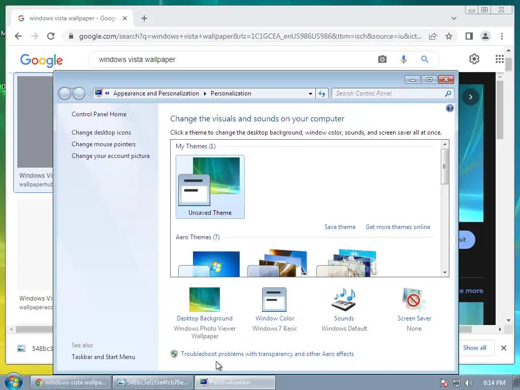Open a new Chrome tab
The height and width of the screenshot is (390, 520).
click(144, 18)
